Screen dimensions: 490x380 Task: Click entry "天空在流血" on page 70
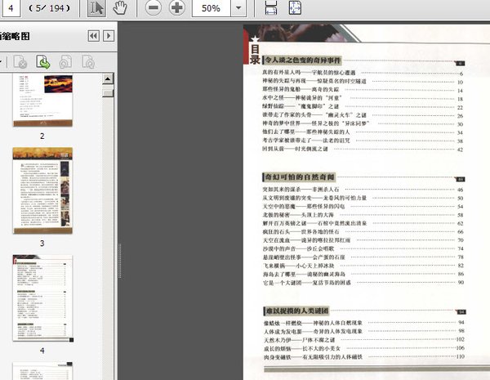point(306,240)
